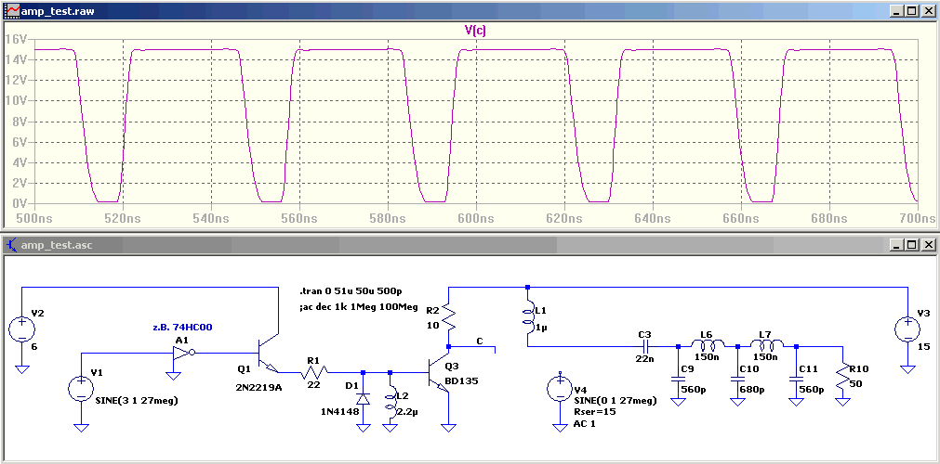Close the amp_test.asc schematic window
The width and height of the screenshot is (940, 464).
927,244
